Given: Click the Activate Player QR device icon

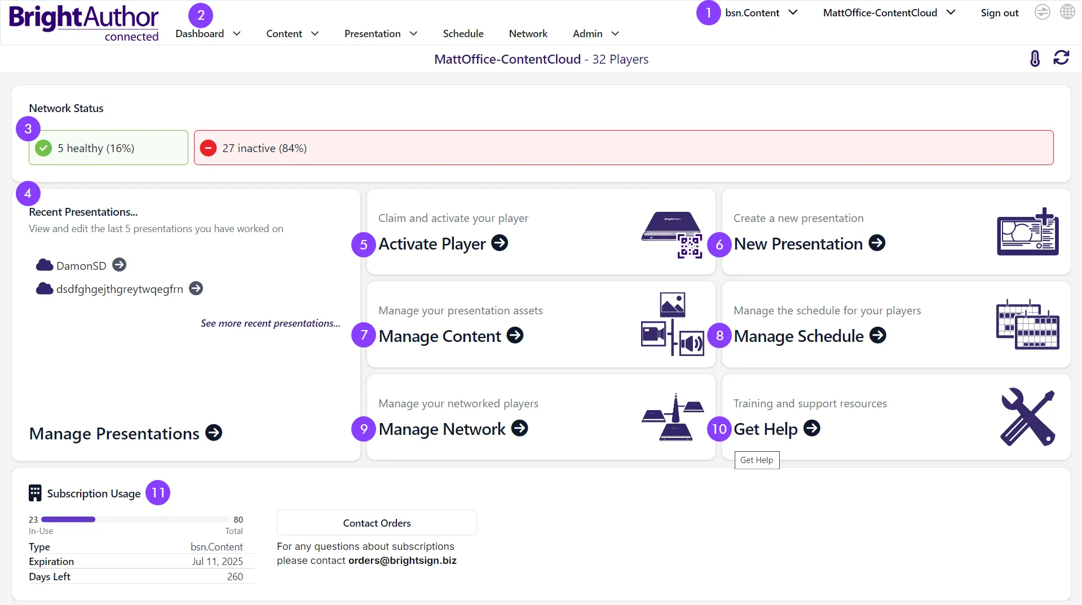Looking at the screenshot, I should coord(672,234).
